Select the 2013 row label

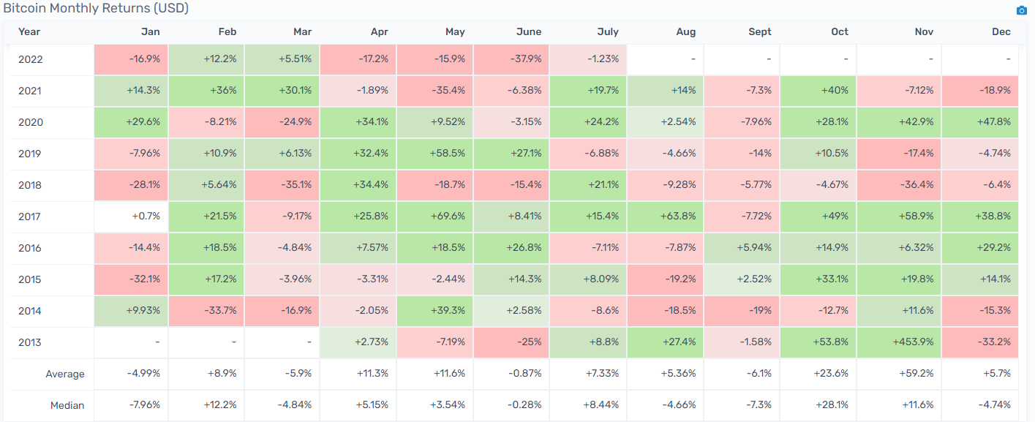tap(31, 342)
